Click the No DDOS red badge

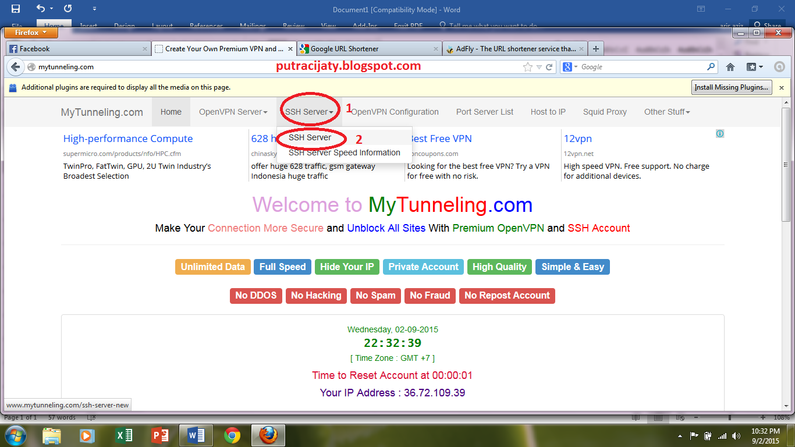[256, 296]
